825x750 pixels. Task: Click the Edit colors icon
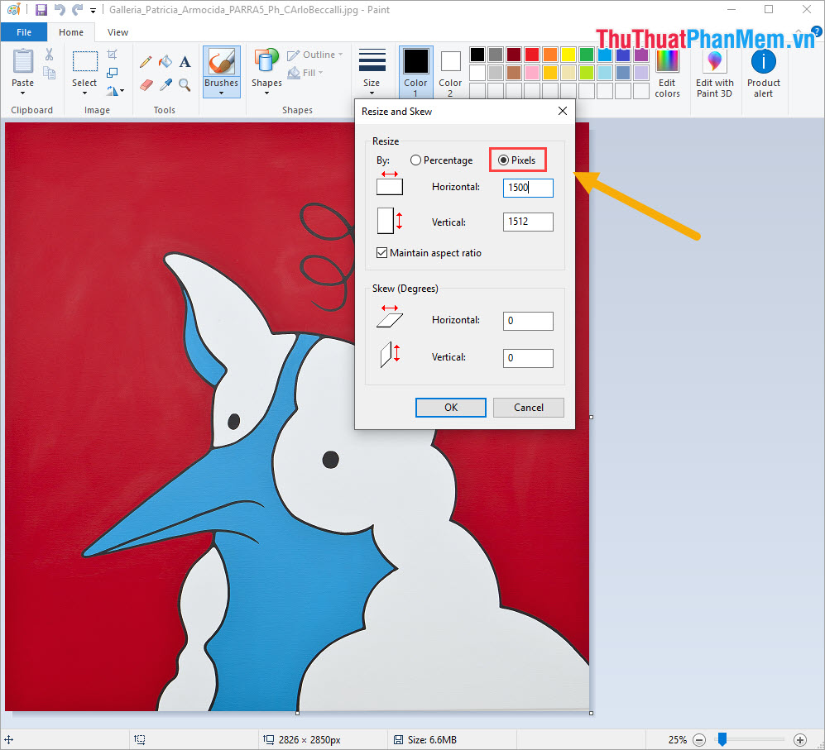click(x=667, y=62)
